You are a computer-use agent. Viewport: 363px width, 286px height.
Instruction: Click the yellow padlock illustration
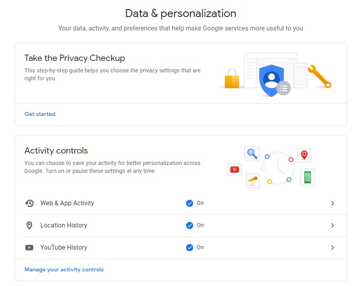232,78
